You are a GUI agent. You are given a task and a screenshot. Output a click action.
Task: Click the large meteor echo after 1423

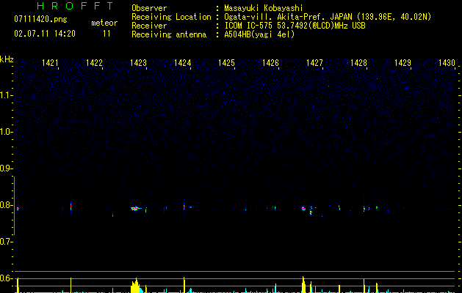click(x=136, y=209)
